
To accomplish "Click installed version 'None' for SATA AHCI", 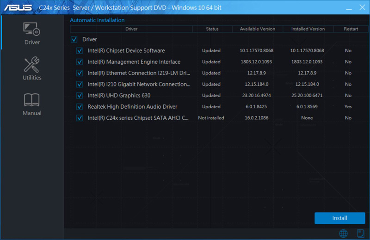I will 307,118.
